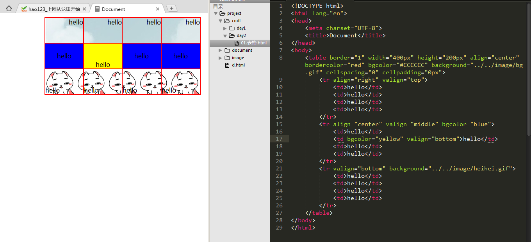Viewport: 531px width, 242px height.
Task: Click line number 8 in the gutter
Action: click(x=281, y=58)
